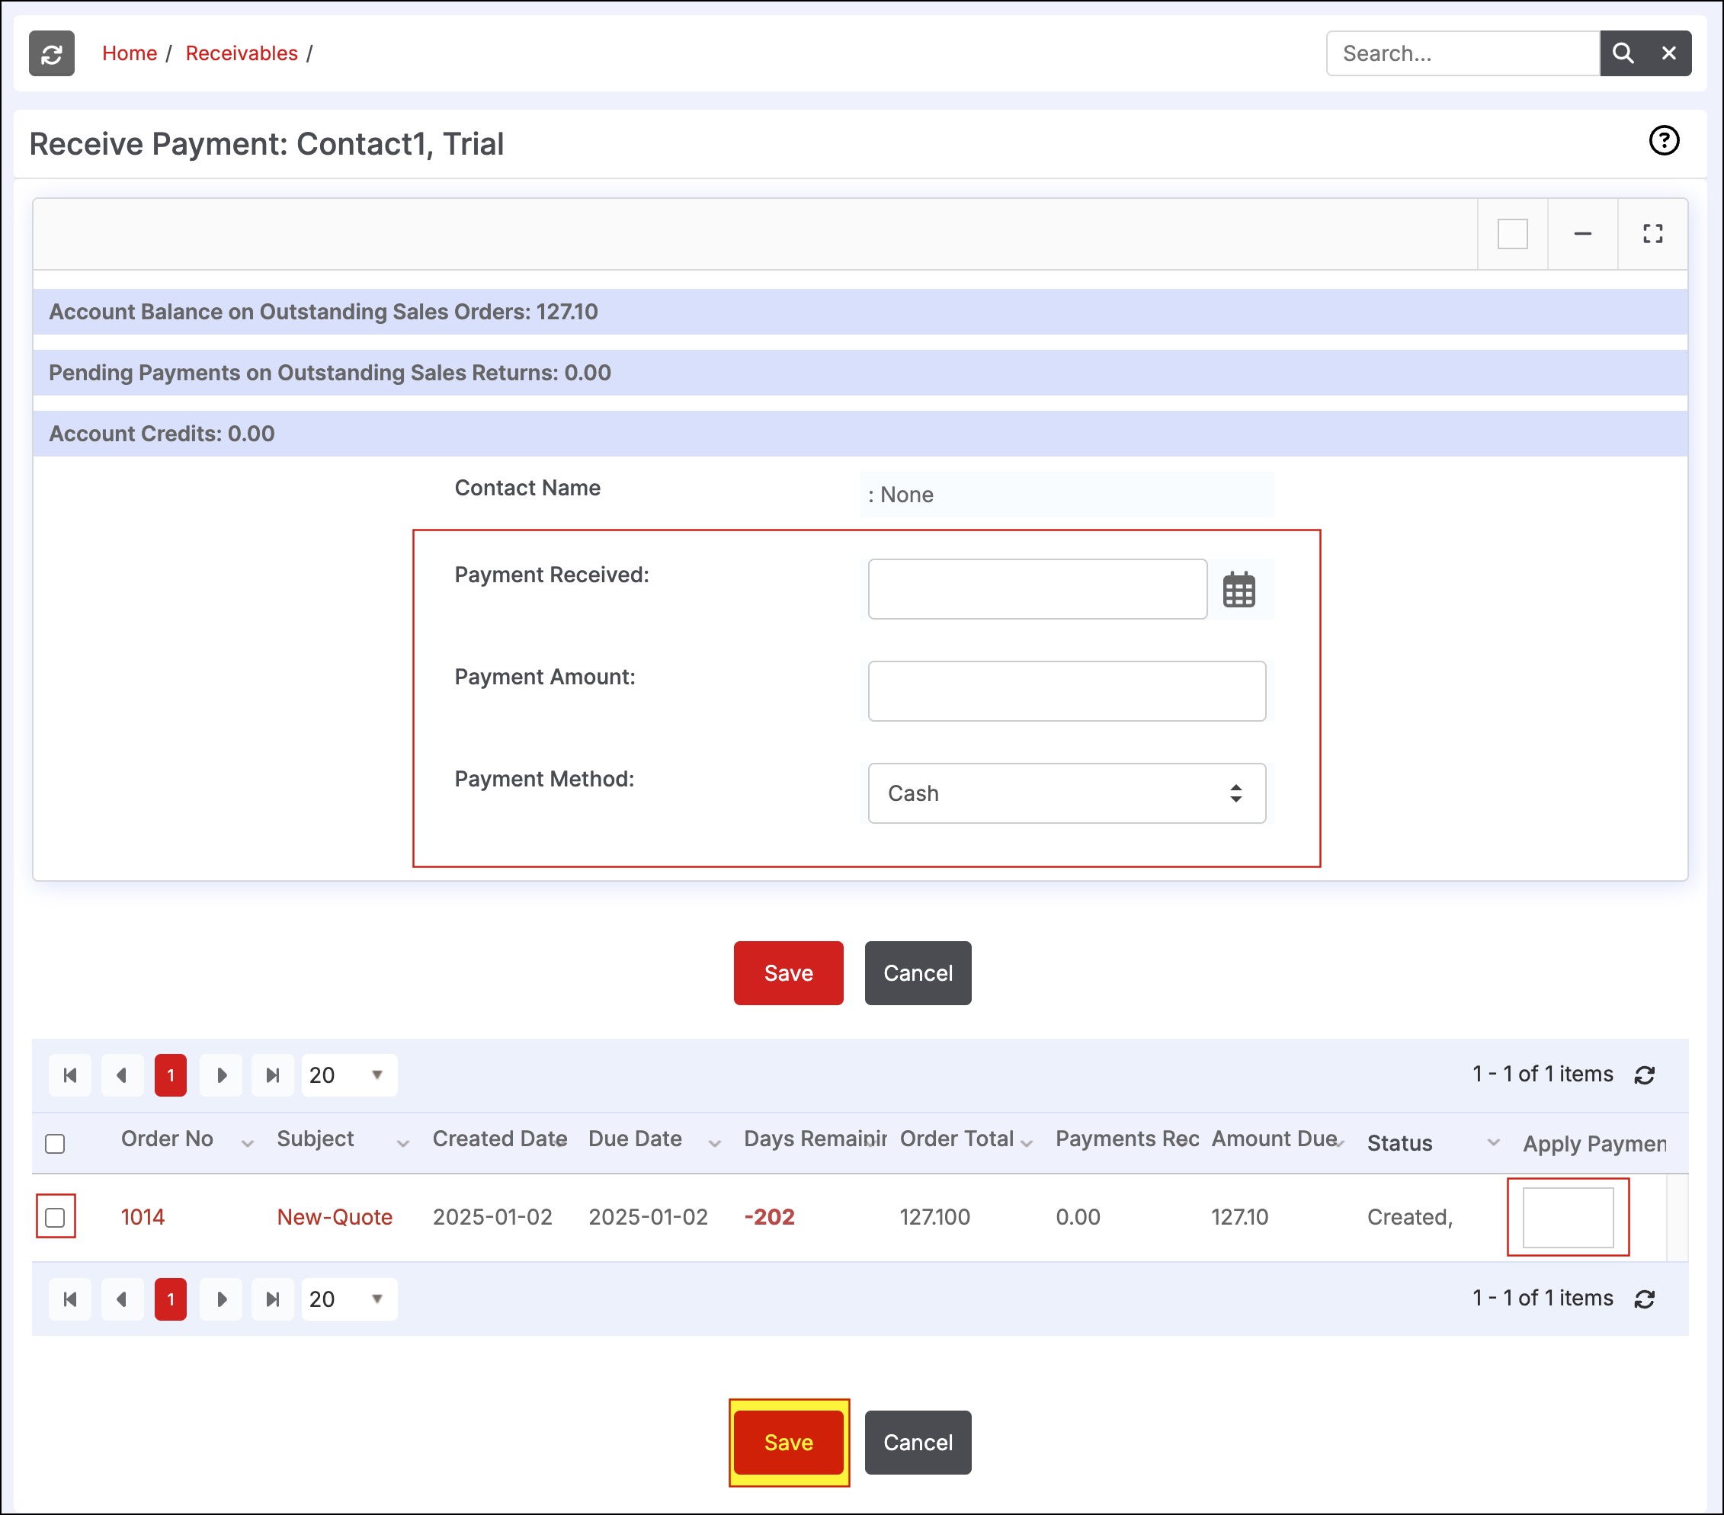Viewport: 1724px width, 1515px height.
Task: Open the bottom pager page-size dropdown
Action: (x=349, y=1299)
